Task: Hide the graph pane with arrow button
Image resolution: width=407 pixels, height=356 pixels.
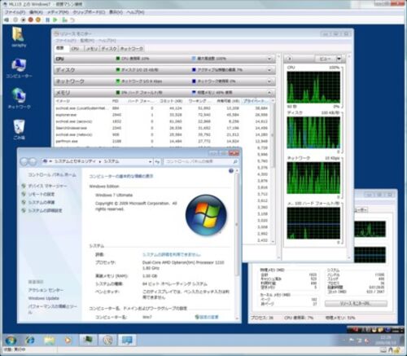Action: (x=290, y=59)
